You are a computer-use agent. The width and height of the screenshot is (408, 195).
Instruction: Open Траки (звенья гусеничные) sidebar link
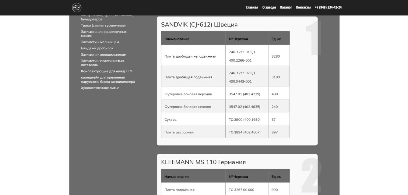(x=103, y=26)
